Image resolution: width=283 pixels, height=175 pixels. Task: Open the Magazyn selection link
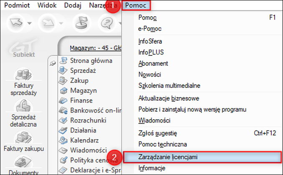96,48
